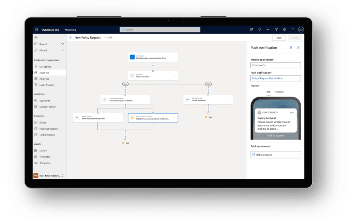This screenshot has height=221, width=354.
Task: Click the lightbulb assistant icon
Action: click(260, 30)
